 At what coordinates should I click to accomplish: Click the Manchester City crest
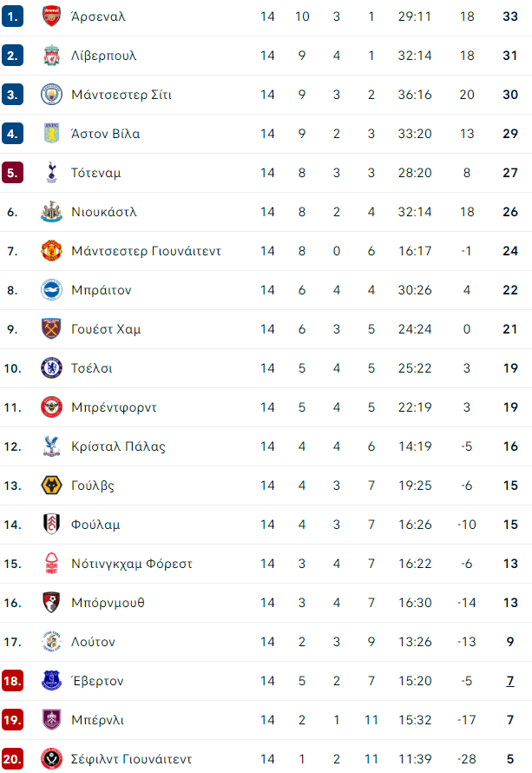[51, 94]
